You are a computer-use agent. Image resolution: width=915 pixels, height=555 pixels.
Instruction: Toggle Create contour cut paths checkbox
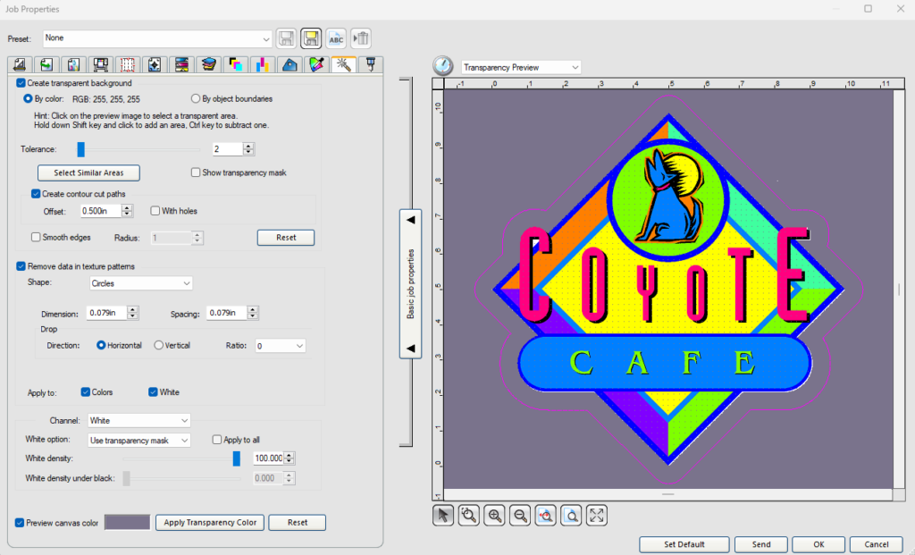(x=36, y=194)
